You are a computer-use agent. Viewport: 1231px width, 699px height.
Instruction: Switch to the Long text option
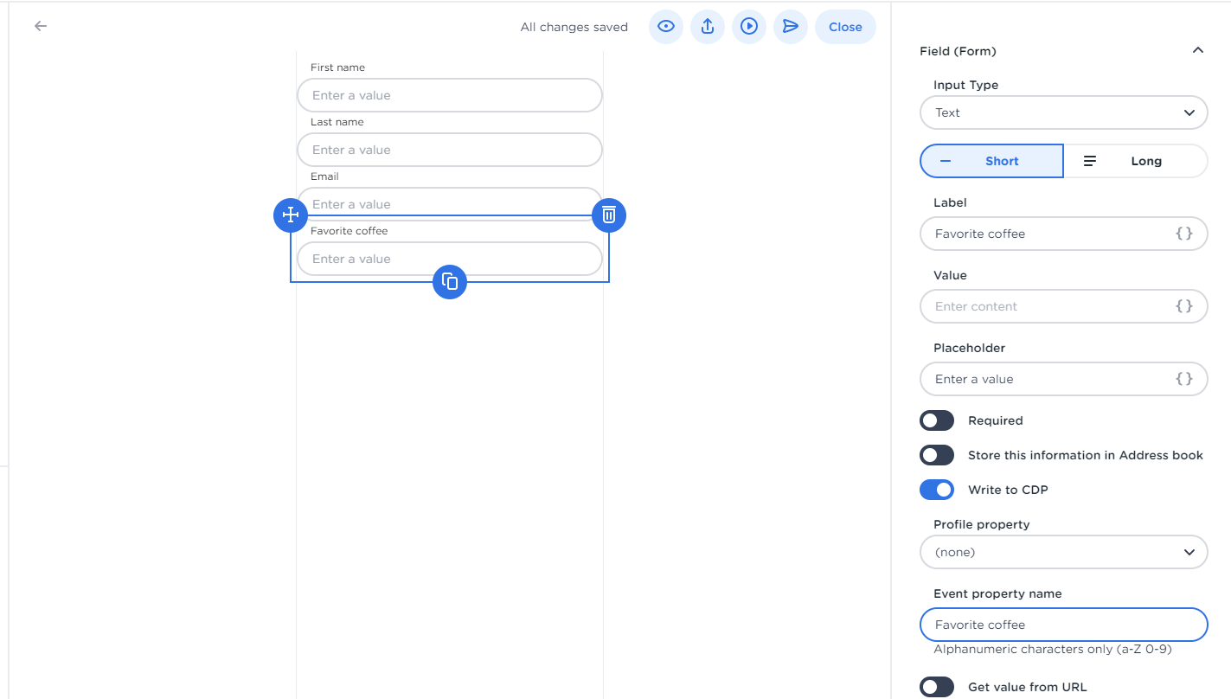[1135, 161]
